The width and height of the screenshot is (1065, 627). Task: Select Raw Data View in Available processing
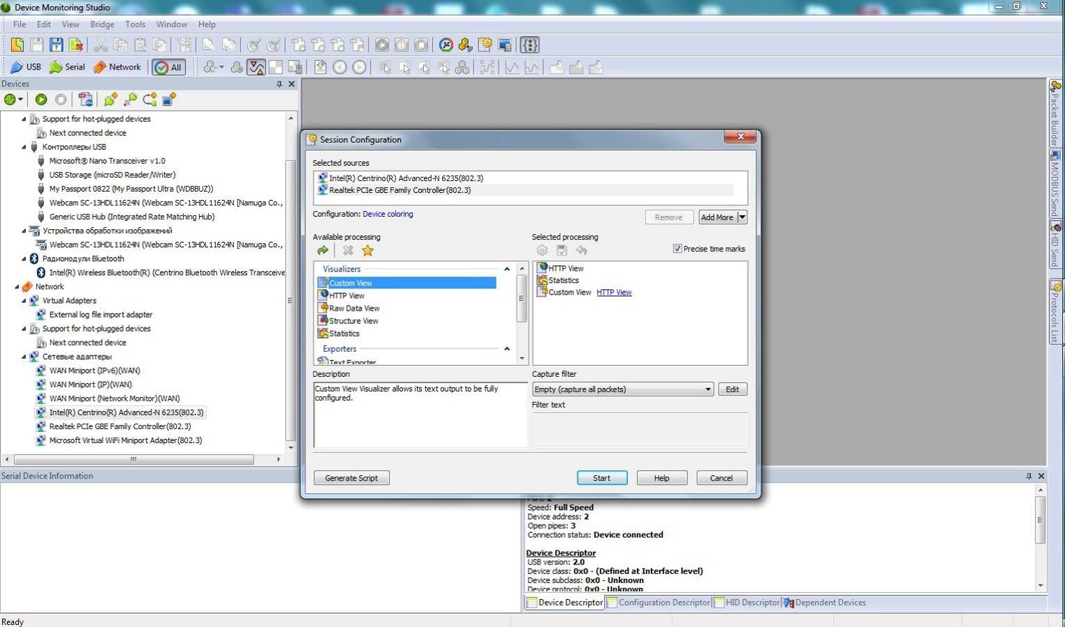[x=354, y=309]
